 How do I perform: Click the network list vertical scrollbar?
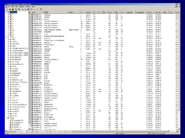coord(179,71)
